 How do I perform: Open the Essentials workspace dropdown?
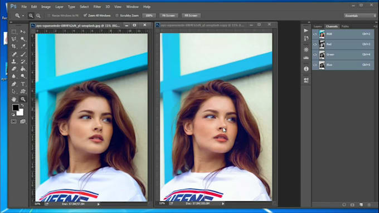coord(360,16)
